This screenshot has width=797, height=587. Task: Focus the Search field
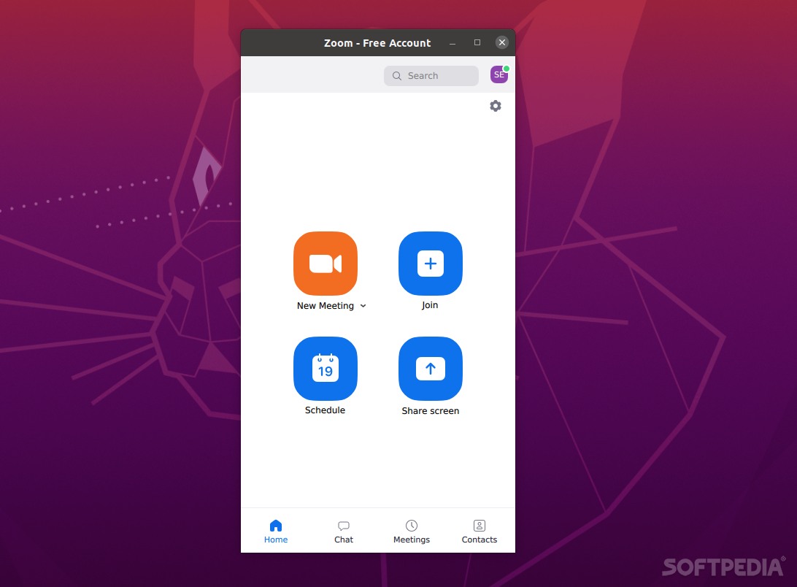[x=431, y=76]
